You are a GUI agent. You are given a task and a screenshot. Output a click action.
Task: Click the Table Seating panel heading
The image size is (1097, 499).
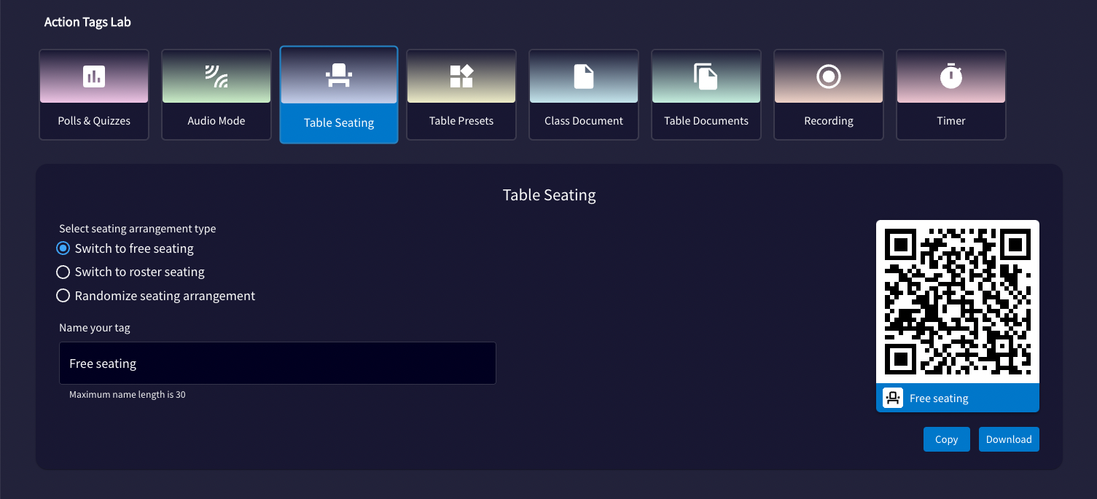pyautogui.click(x=550, y=195)
